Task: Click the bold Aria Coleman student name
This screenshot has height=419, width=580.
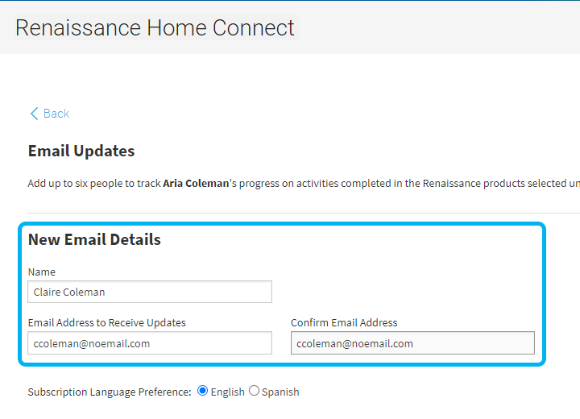Action: pos(196,184)
